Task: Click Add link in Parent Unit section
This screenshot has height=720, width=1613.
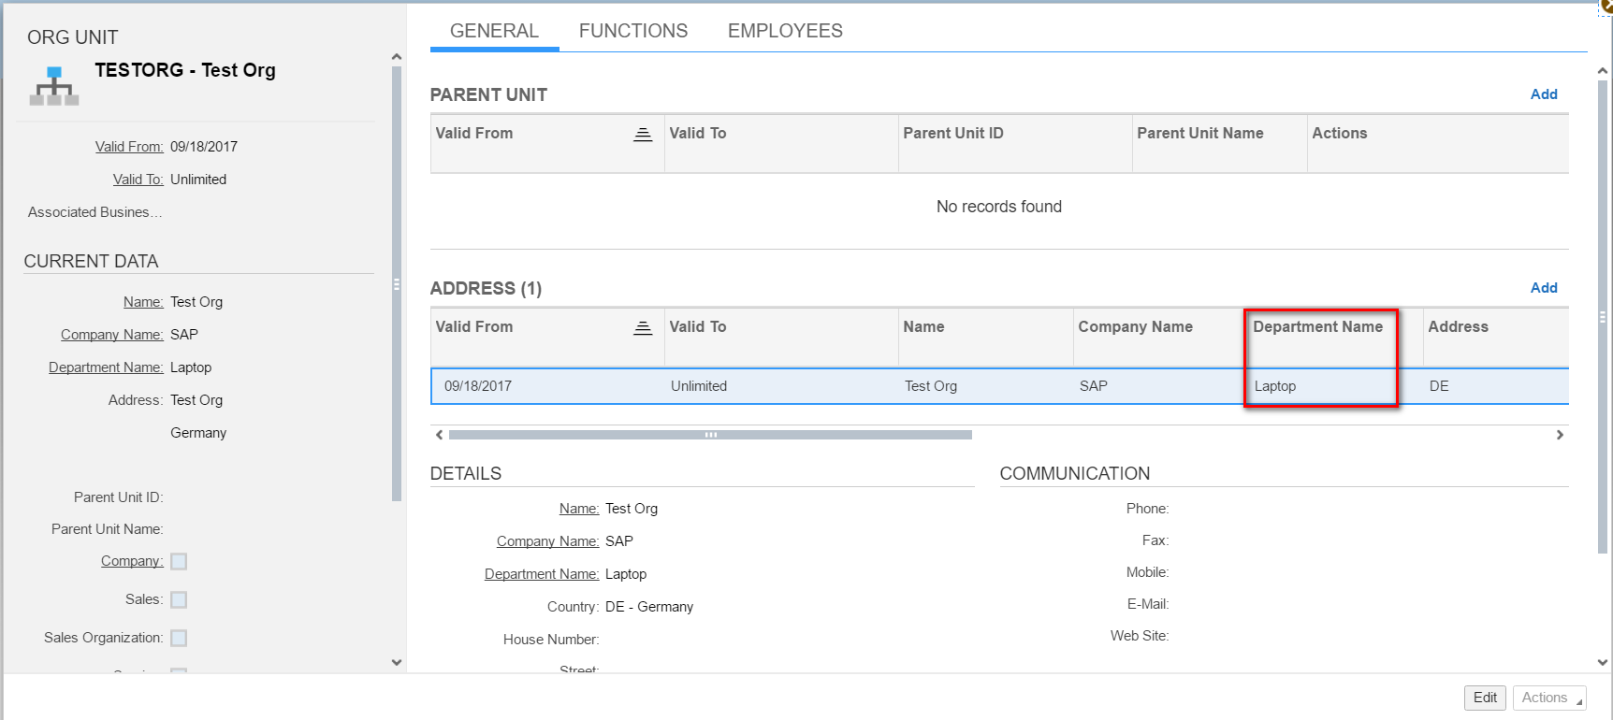Action: click(x=1544, y=94)
